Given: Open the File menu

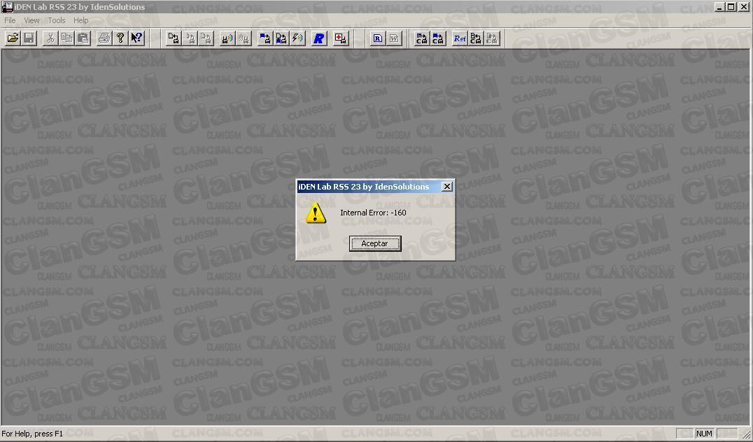Looking at the screenshot, I should (x=10, y=20).
